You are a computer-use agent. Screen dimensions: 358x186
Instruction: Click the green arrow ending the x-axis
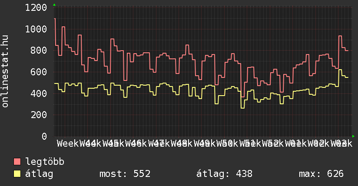click(354, 136)
